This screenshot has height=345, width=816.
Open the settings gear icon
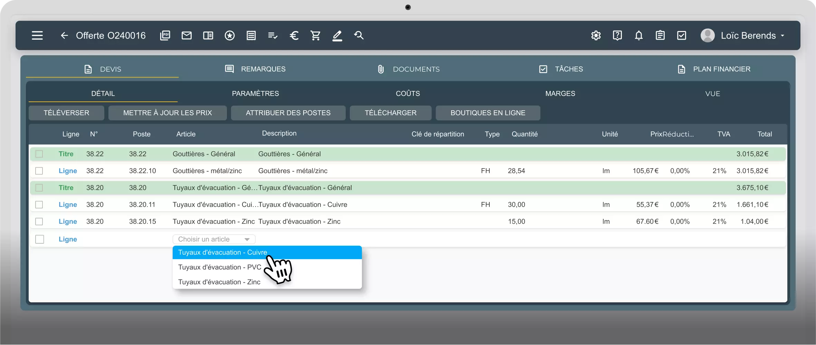(x=596, y=35)
